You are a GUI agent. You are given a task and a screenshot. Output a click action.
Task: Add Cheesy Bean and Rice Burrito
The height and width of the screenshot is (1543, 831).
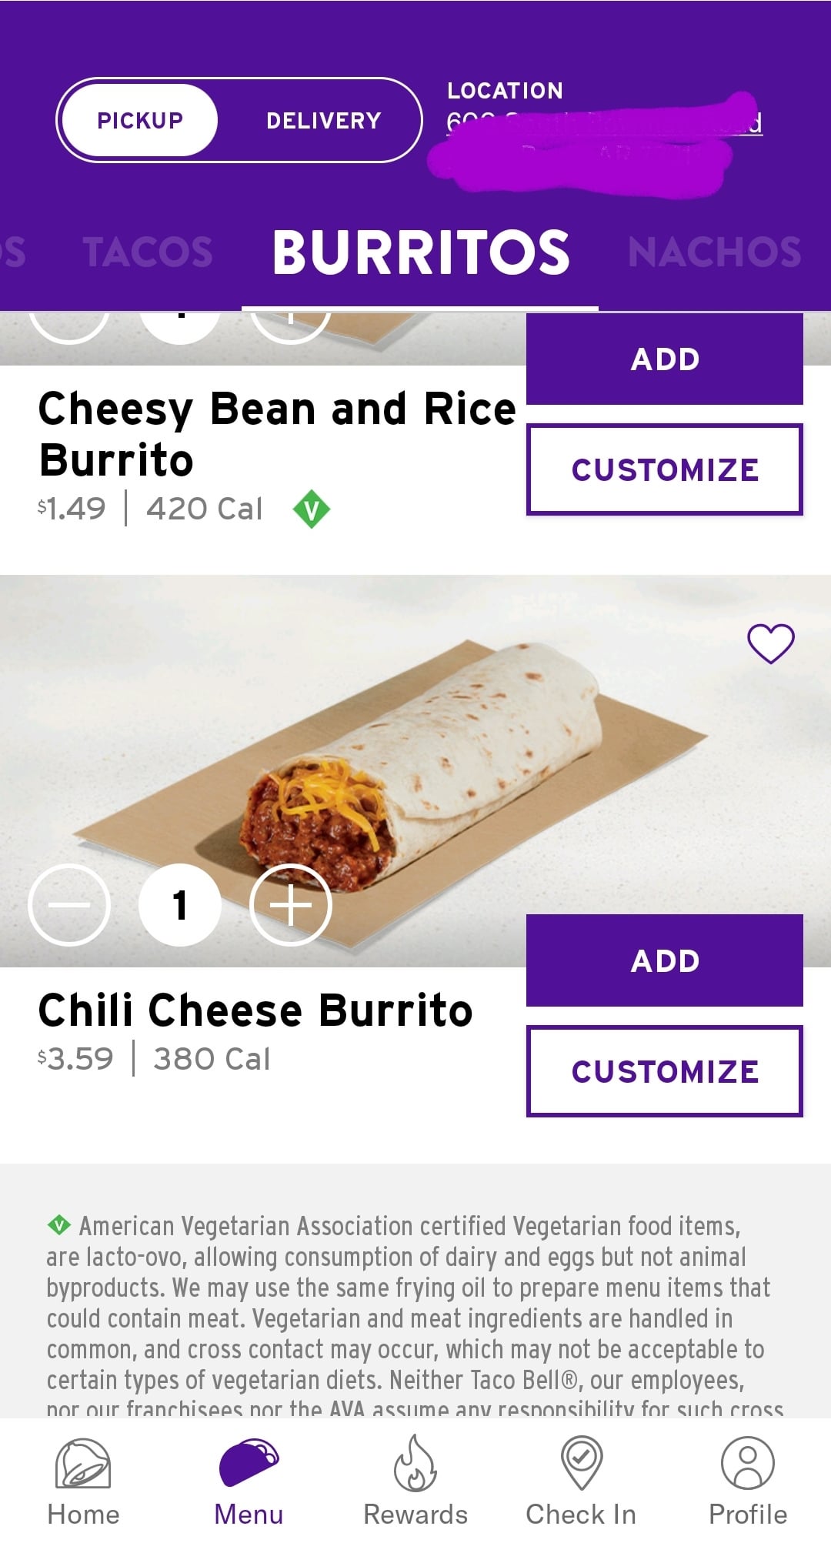pos(665,359)
